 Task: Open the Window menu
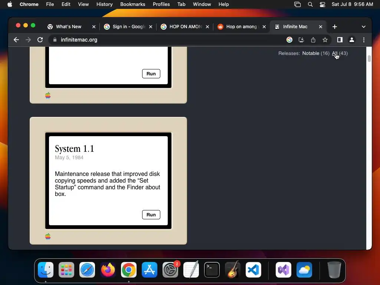click(x=202, y=4)
